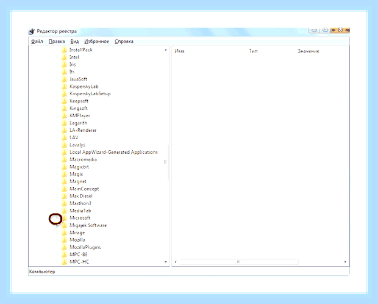378x304 pixels.
Task: Open the Избранное menu
Action: pyautogui.click(x=97, y=42)
